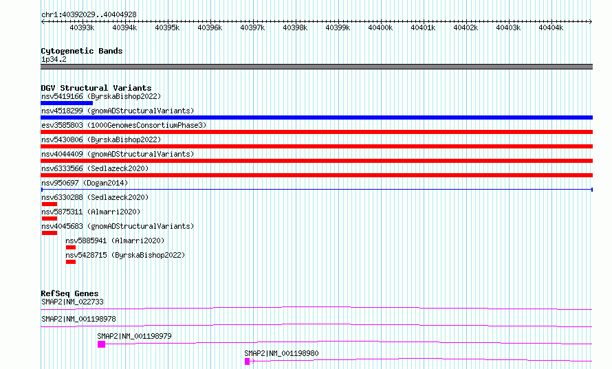This screenshot has width=612, height=369.
Task: Click the 40393k ruler tick label
Action: (82, 27)
